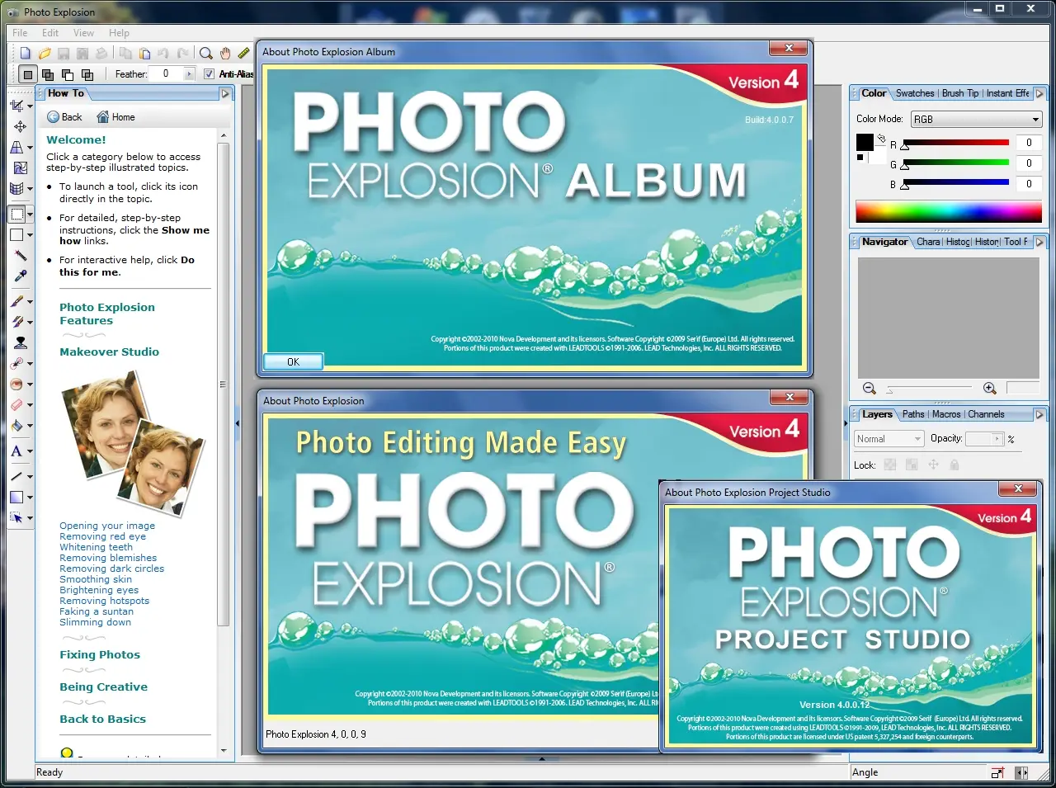
Task: Open the Help menu
Action: point(119,33)
